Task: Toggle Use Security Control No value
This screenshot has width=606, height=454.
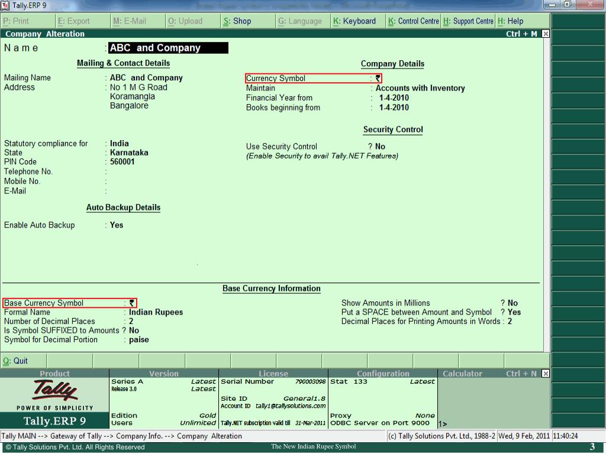Action: 380,147
